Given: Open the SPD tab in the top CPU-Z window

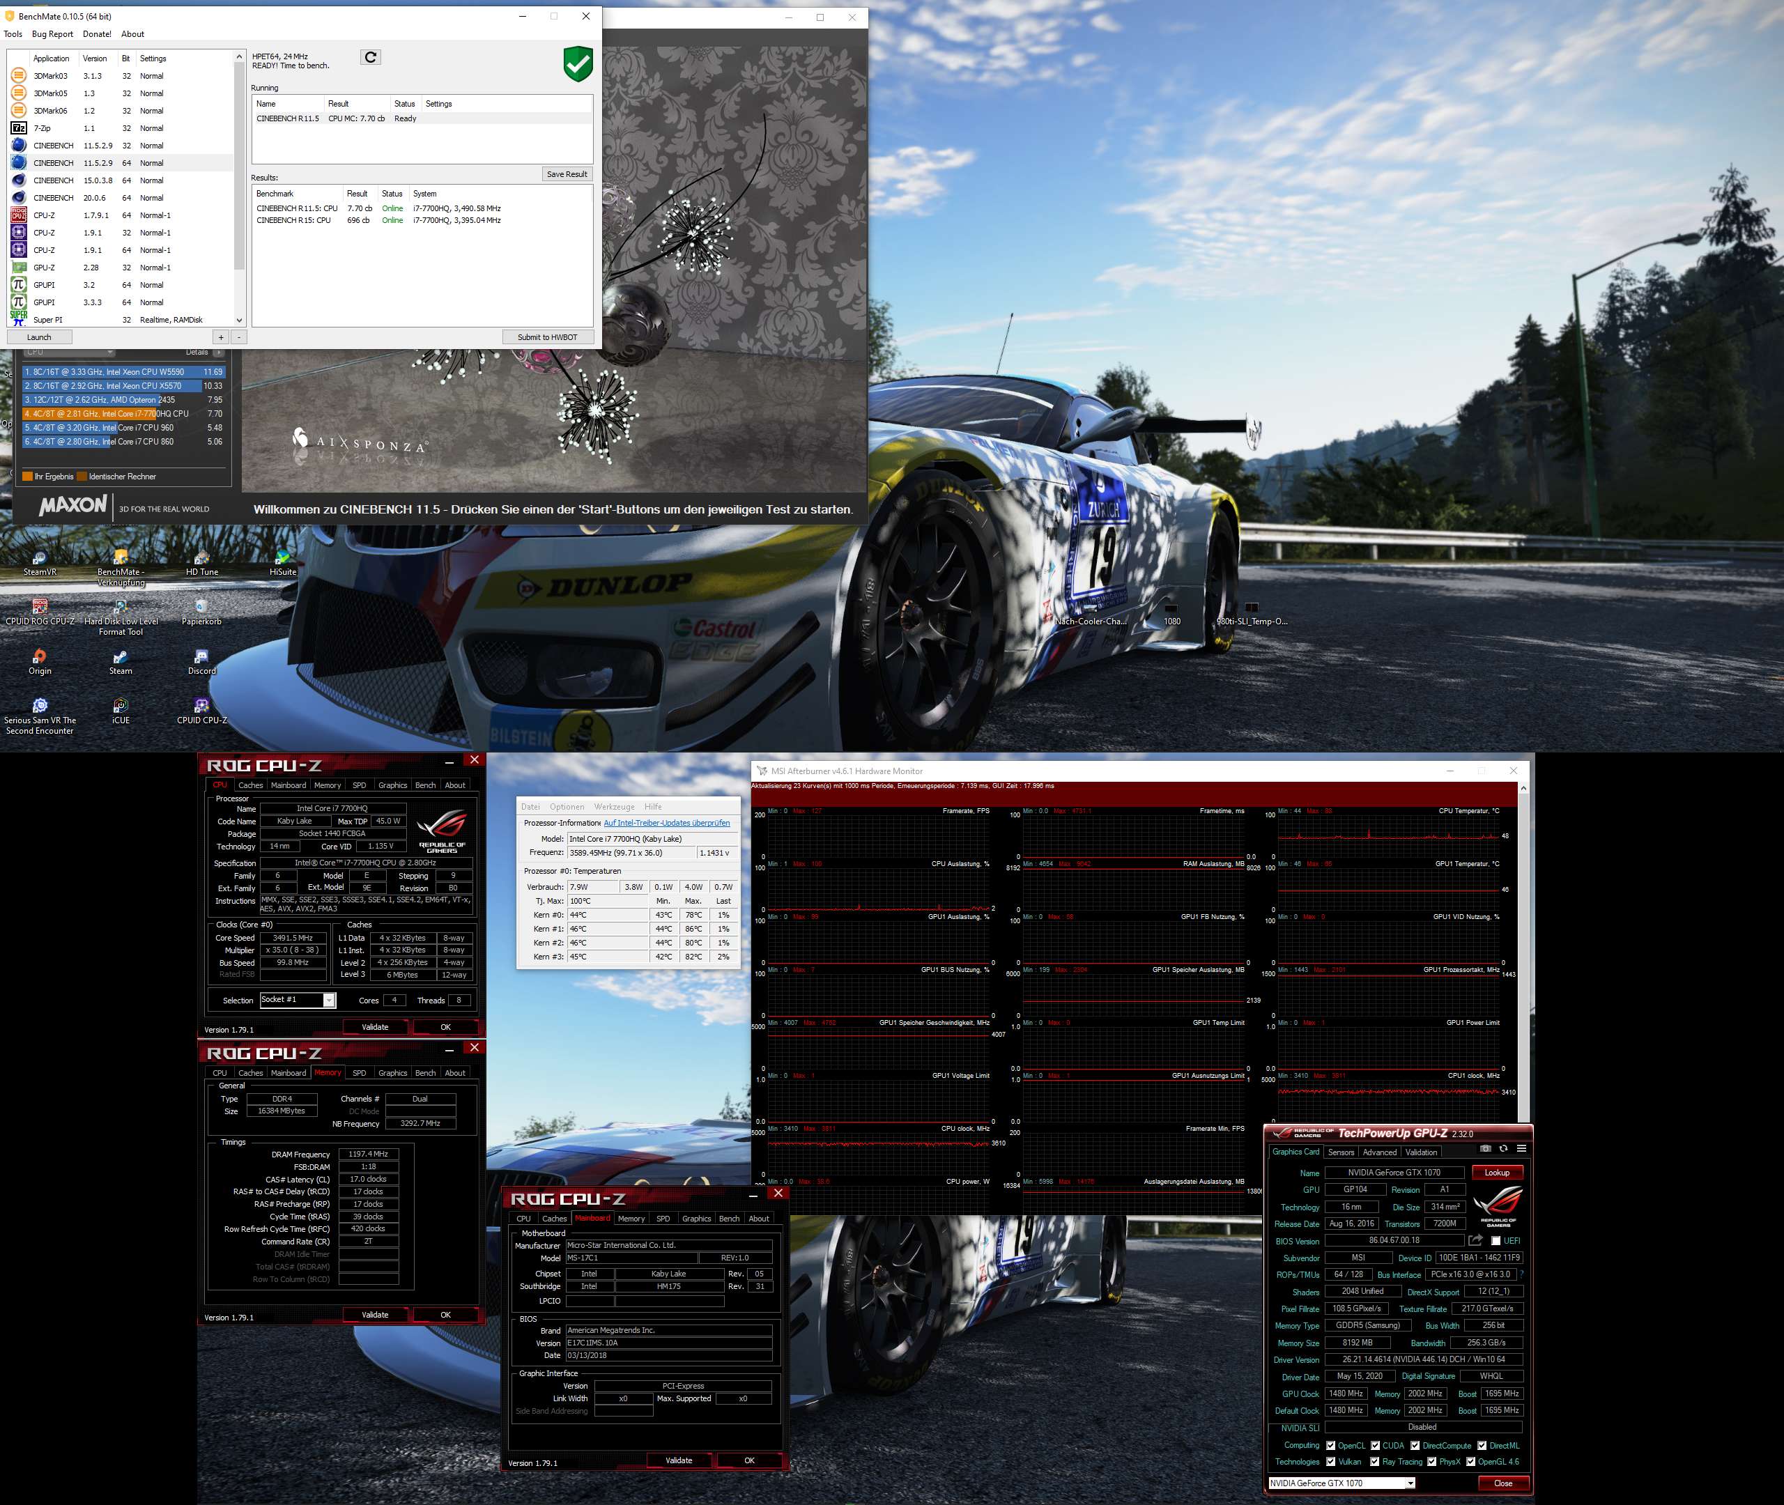Looking at the screenshot, I should 359,786.
